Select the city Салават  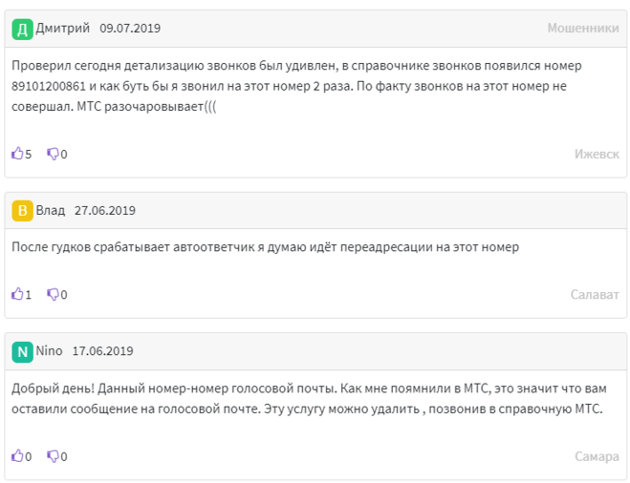[595, 295]
